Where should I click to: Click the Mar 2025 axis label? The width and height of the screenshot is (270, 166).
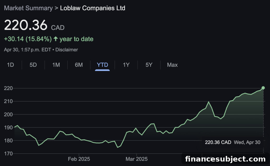pyautogui.click(x=137, y=159)
